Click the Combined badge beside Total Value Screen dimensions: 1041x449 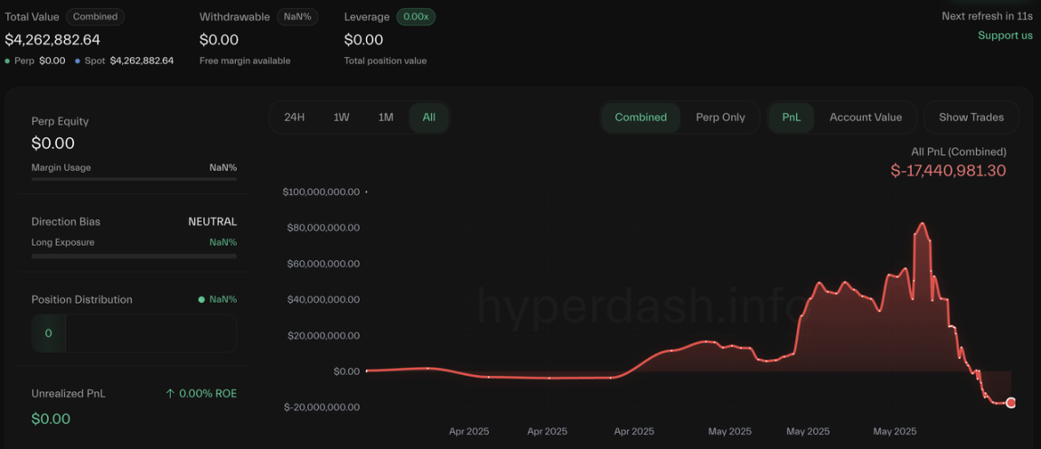coord(94,16)
